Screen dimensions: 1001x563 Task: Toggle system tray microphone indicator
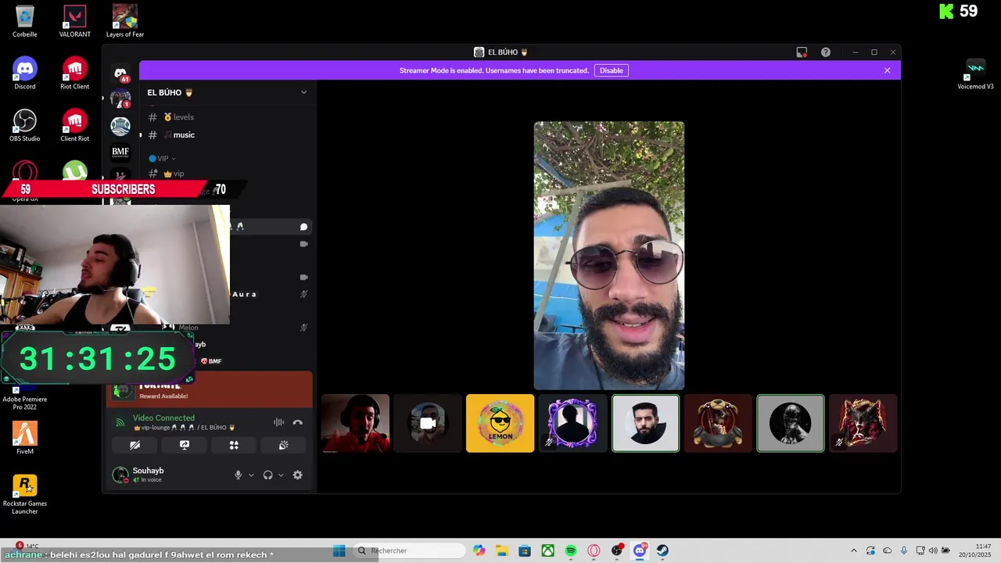click(x=904, y=550)
